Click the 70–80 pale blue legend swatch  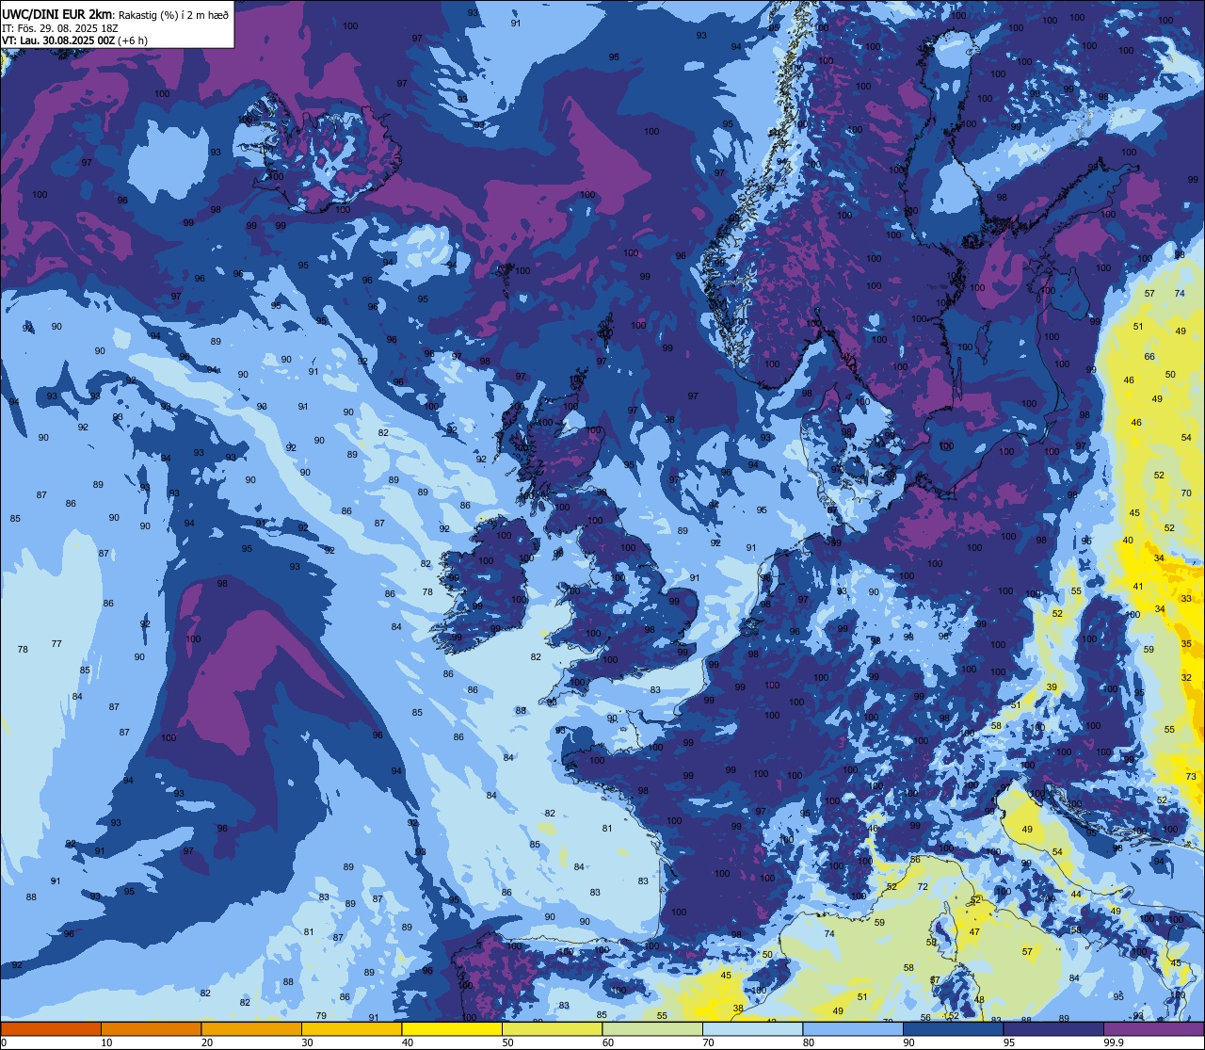[x=753, y=1028]
